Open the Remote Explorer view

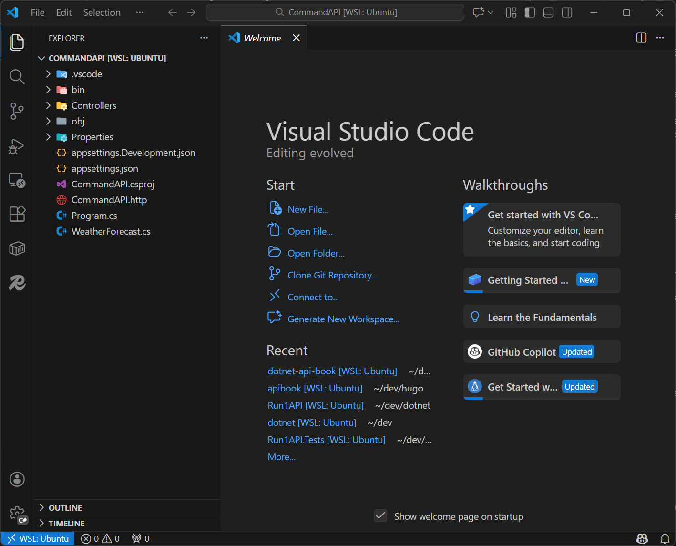pyautogui.click(x=17, y=180)
